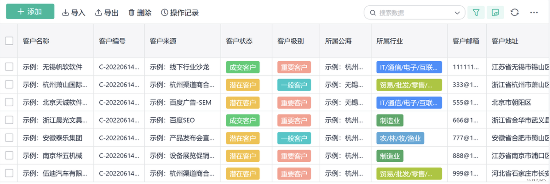Click 一般客户 tag in 杭州萧山国际 row
The height and width of the screenshot is (184, 550).
point(294,85)
